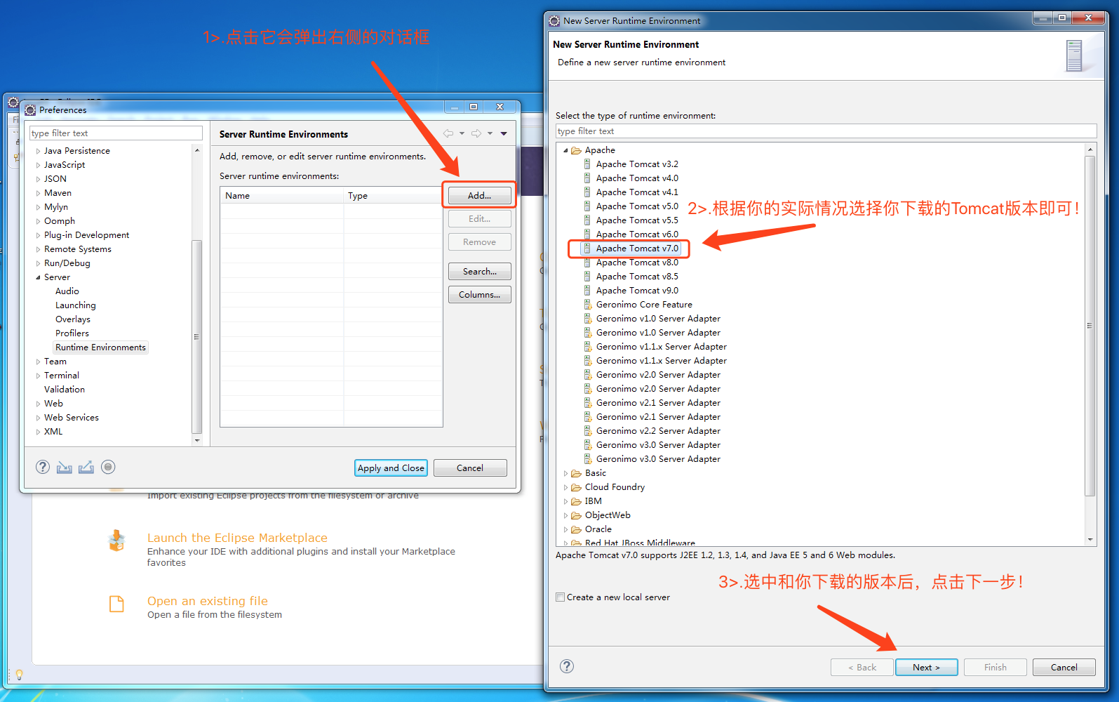Click the Type column header

(x=392, y=196)
